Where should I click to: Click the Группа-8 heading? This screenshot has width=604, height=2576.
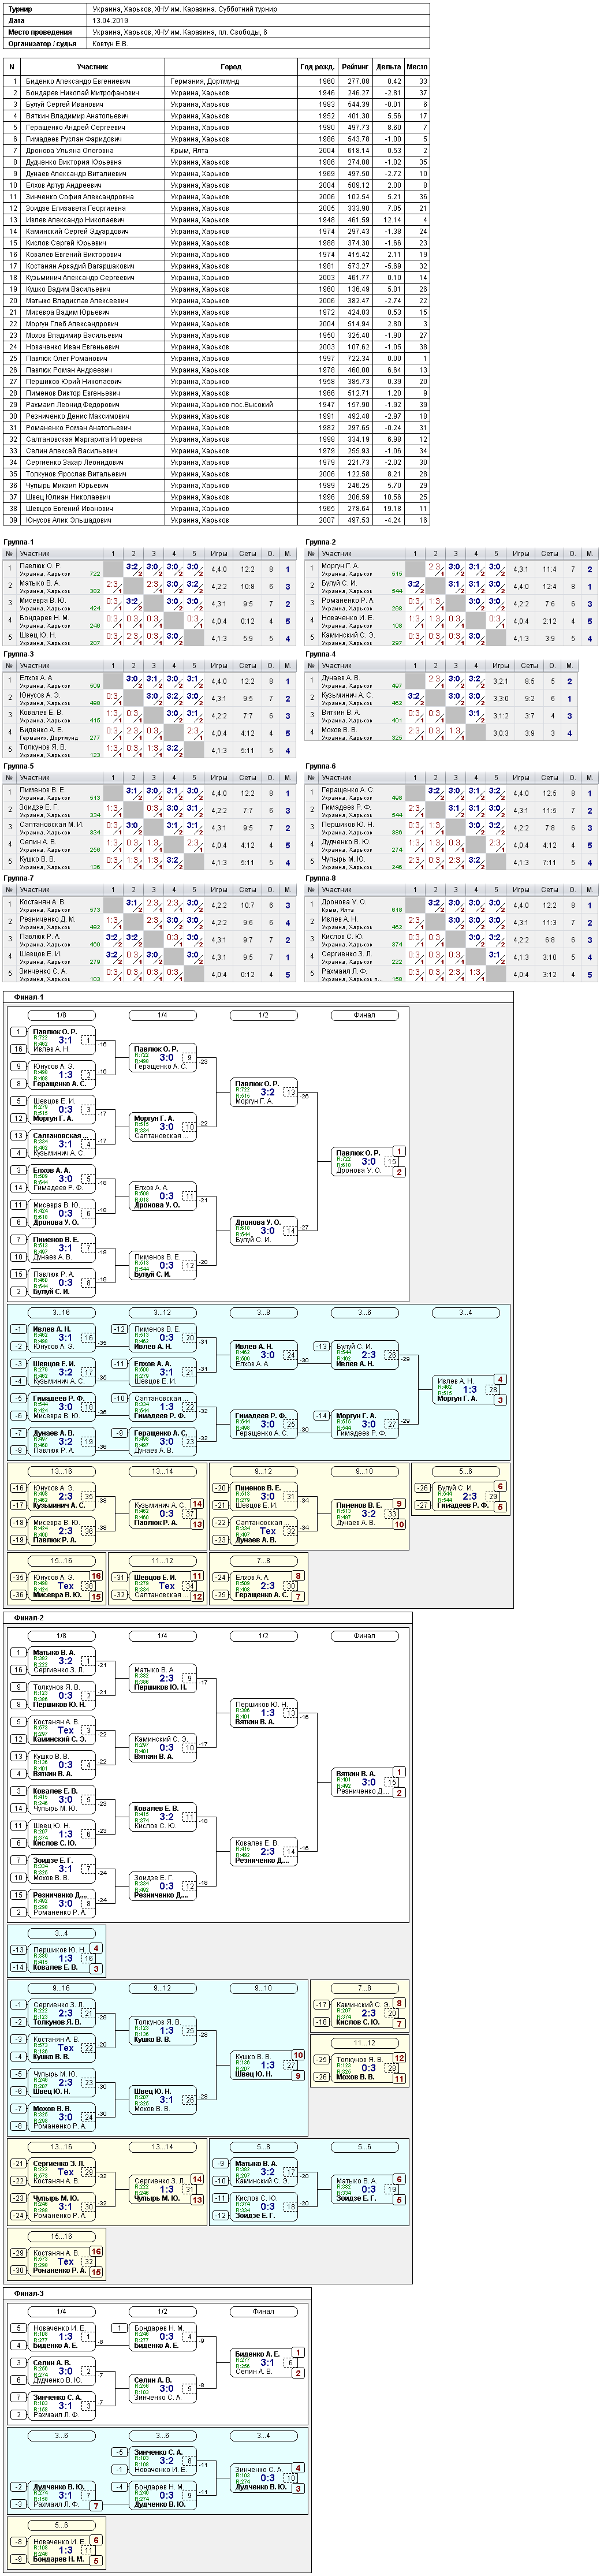point(321,878)
